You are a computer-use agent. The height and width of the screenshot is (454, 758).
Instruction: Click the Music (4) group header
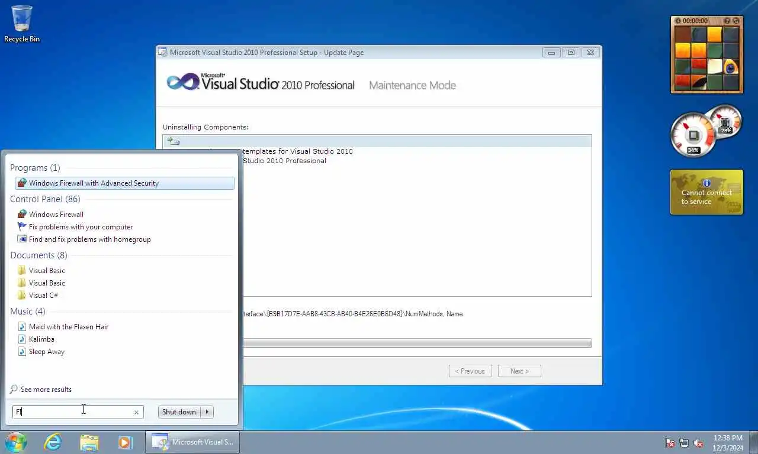pos(28,312)
